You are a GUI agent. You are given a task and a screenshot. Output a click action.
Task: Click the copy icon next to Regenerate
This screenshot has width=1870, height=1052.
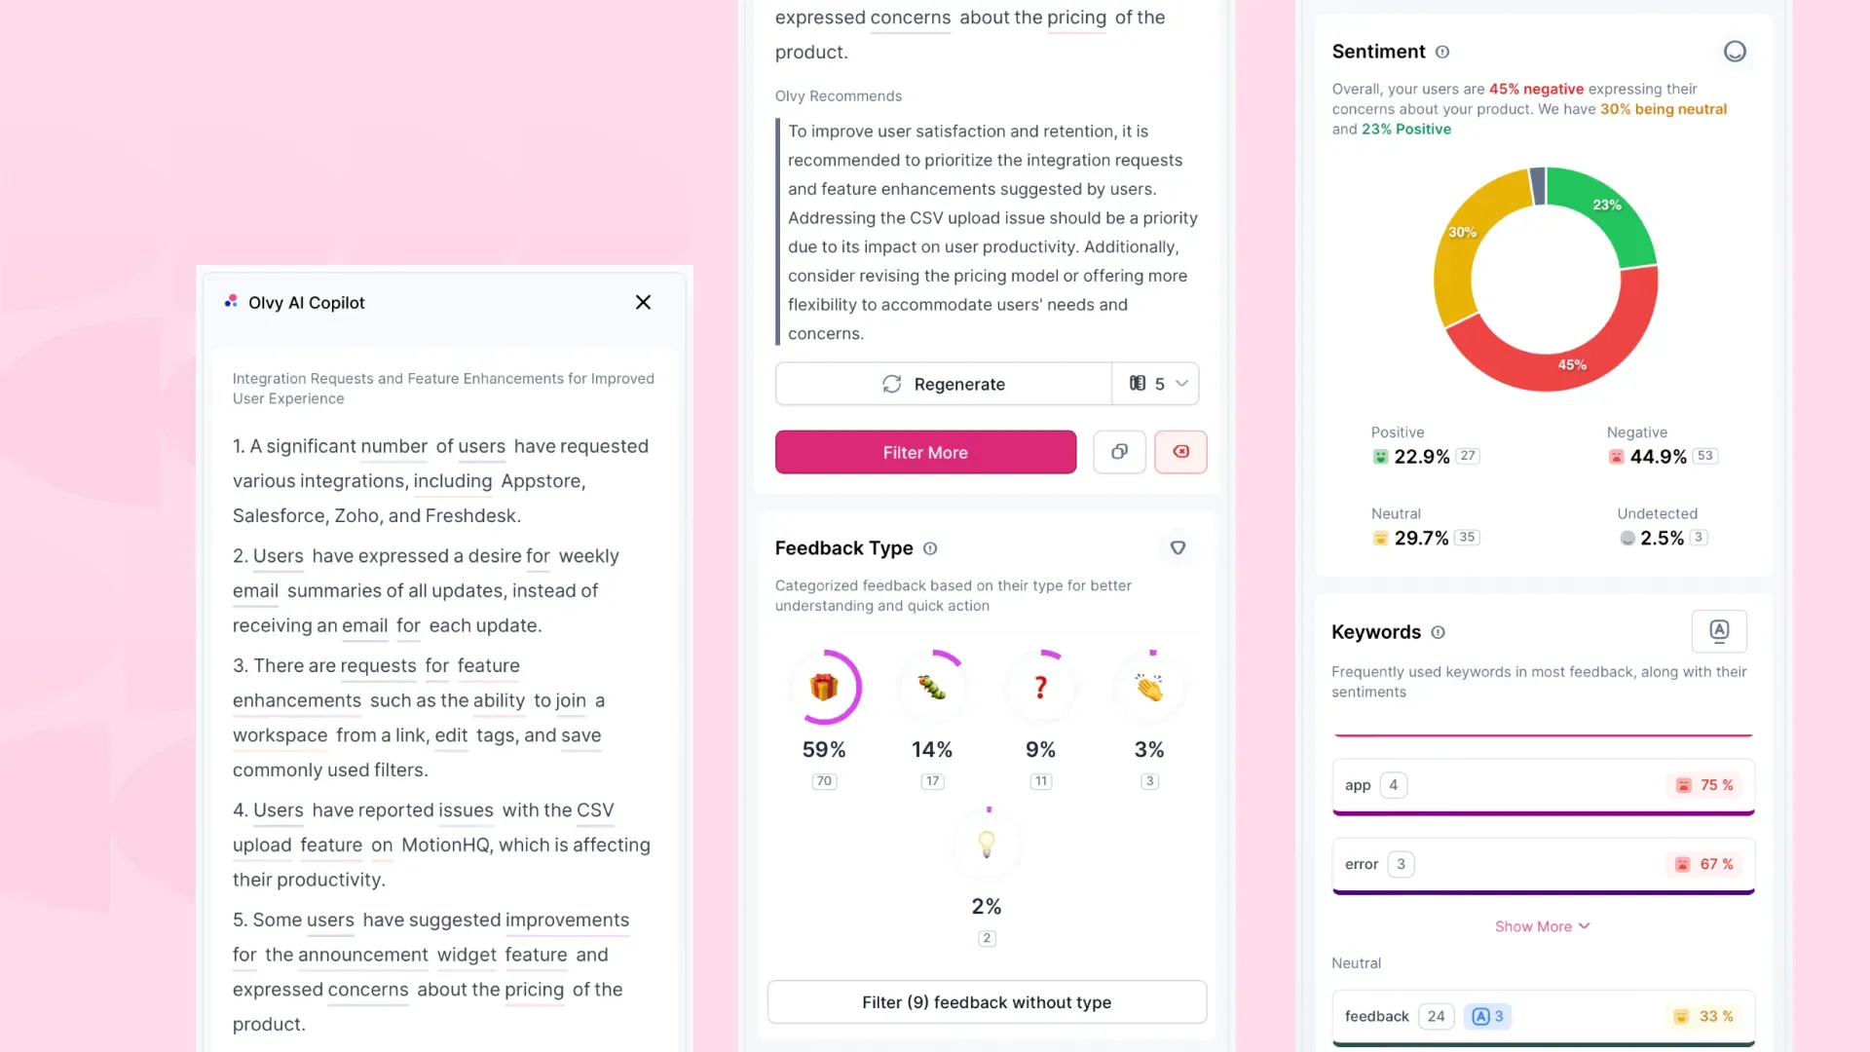coord(1119,452)
